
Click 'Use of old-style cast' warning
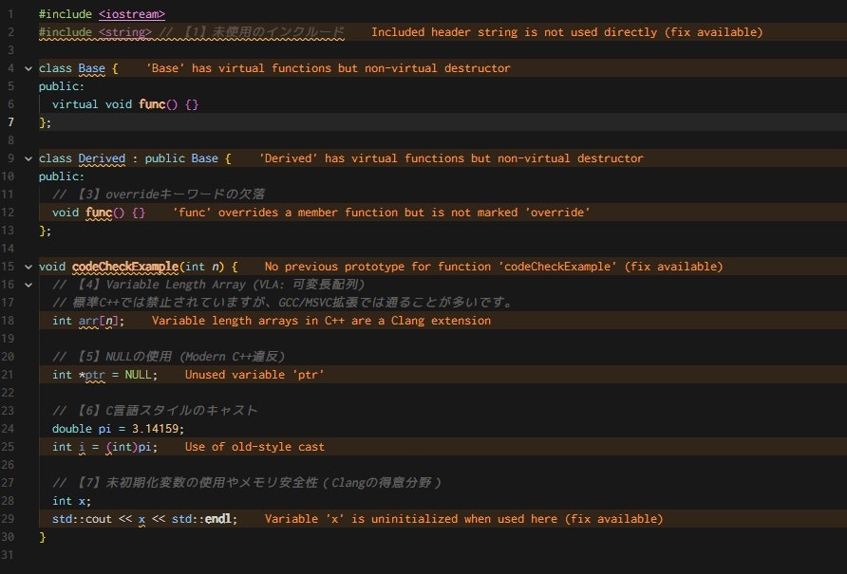pyautogui.click(x=254, y=447)
